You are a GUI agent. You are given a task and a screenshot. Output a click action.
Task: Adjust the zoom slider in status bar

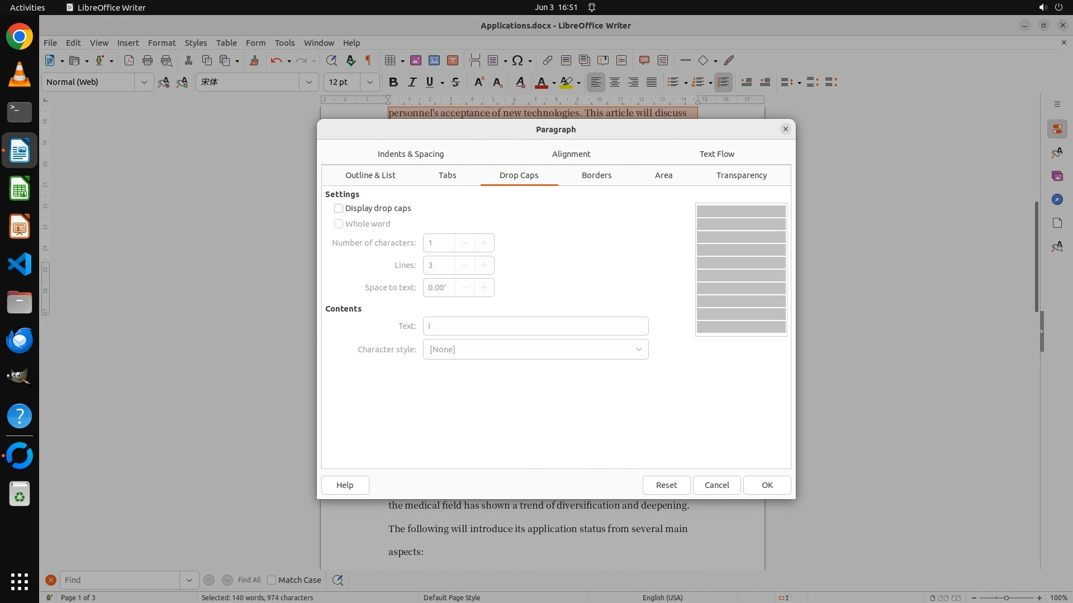(x=1006, y=597)
